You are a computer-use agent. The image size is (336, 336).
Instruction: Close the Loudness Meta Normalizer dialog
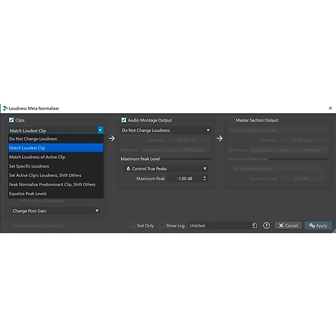(x=330, y=108)
